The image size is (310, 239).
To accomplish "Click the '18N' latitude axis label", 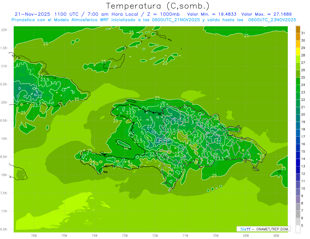I will pos(4,175).
